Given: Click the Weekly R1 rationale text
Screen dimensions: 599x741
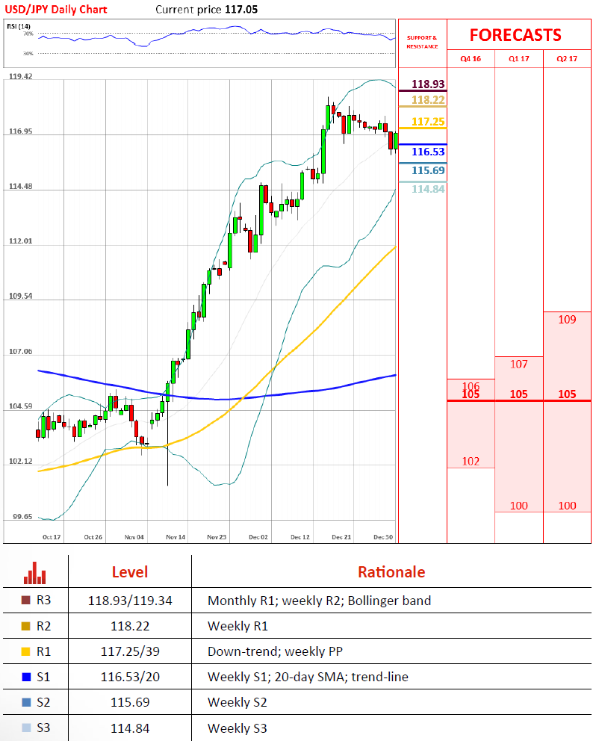Looking at the screenshot, I should (x=238, y=626).
